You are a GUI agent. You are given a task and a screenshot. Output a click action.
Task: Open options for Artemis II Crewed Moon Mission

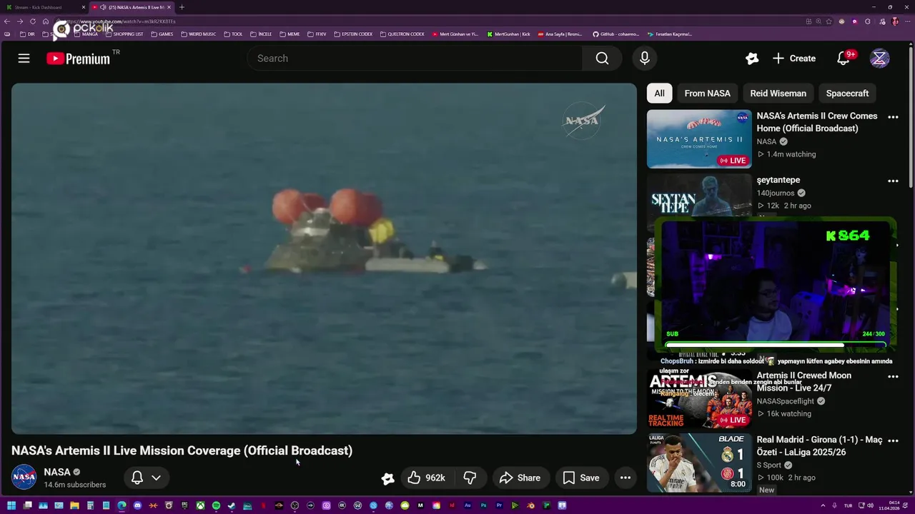(x=893, y=376)
